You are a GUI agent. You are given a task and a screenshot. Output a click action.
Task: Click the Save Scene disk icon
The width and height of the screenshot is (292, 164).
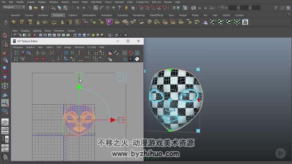point(42,8)
